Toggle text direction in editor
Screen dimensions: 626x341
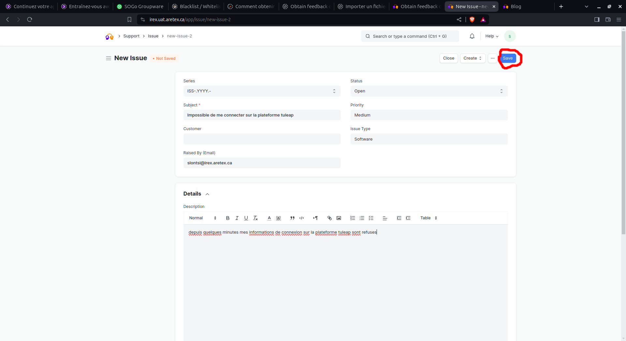coord(316,218)
